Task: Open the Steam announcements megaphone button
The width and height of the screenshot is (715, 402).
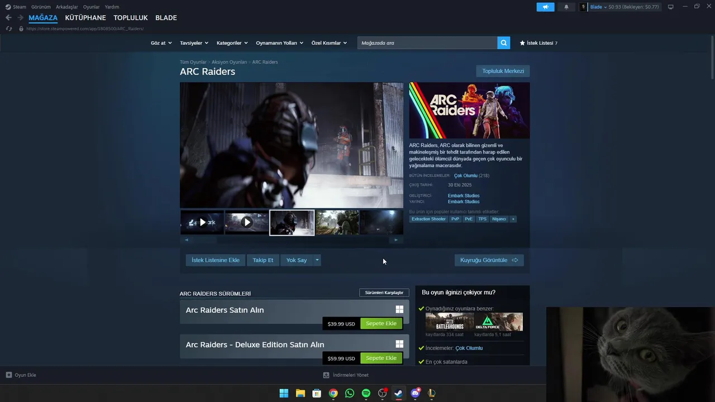Action: click(545, 7)
